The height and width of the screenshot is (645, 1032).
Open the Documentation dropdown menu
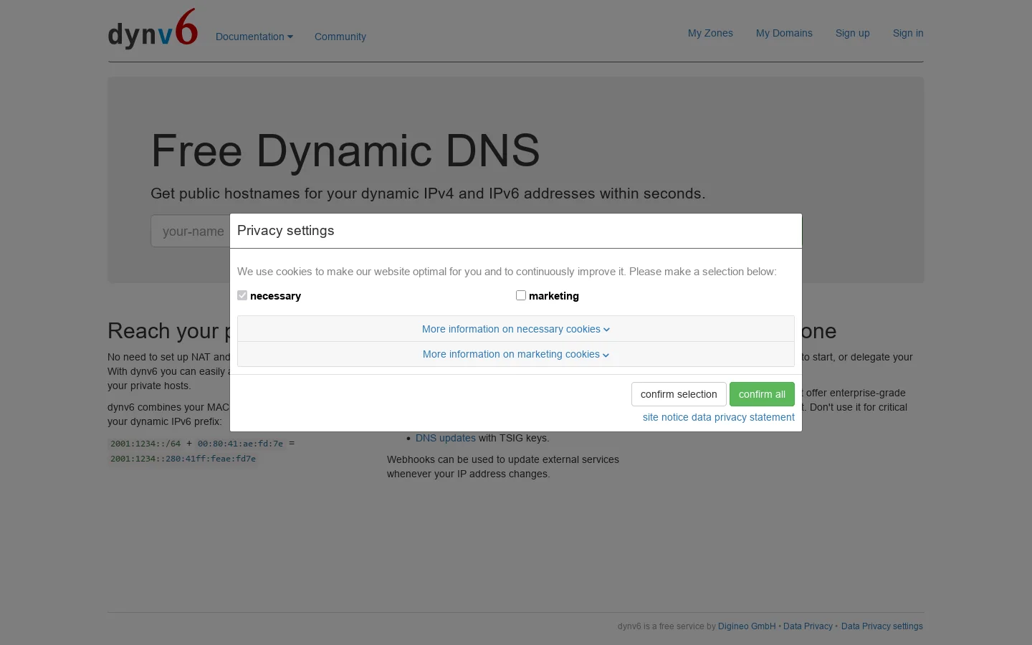point(254,37)
